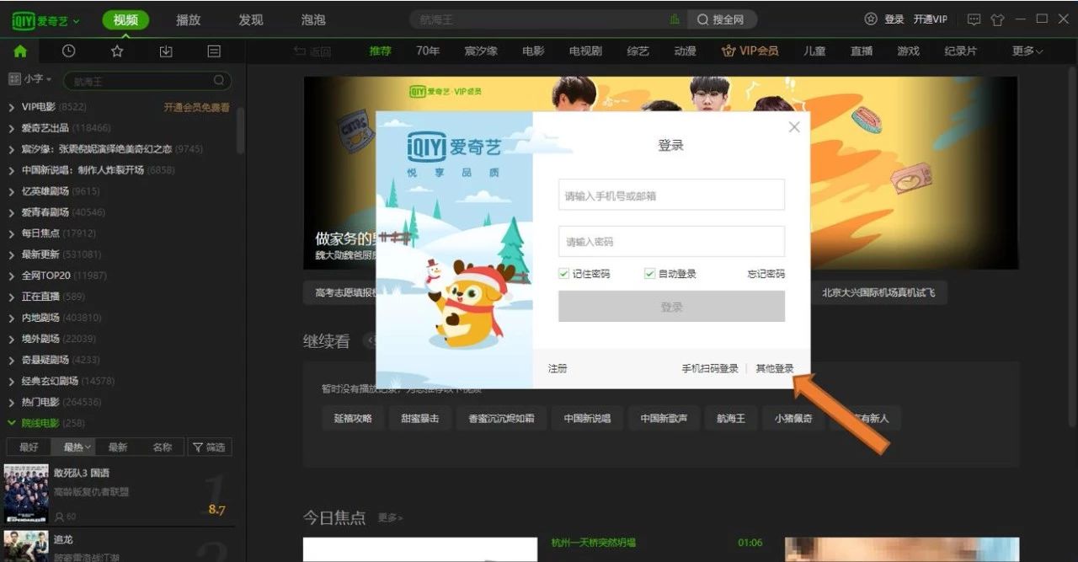Select the 电视剧 channel tab
The image size is (1078, 562).
coord(585,51)
